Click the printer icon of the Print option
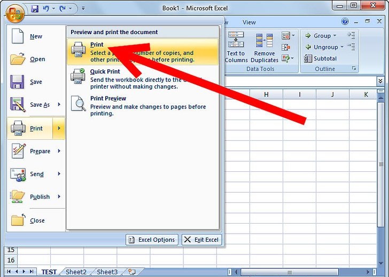The image size is (389, 277). coord(79,49)
